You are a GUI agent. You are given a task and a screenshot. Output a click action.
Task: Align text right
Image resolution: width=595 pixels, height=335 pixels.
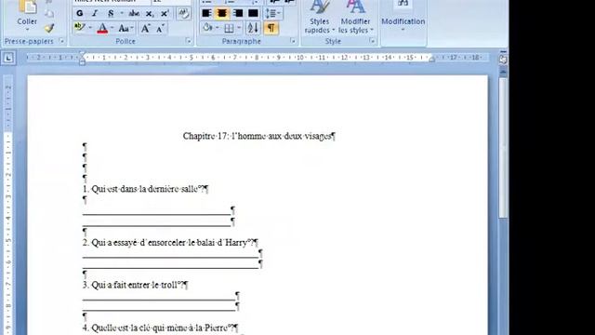238,14
